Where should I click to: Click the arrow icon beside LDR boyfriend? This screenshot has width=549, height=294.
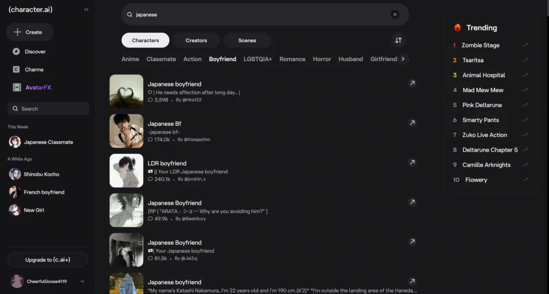click(412, 162)
